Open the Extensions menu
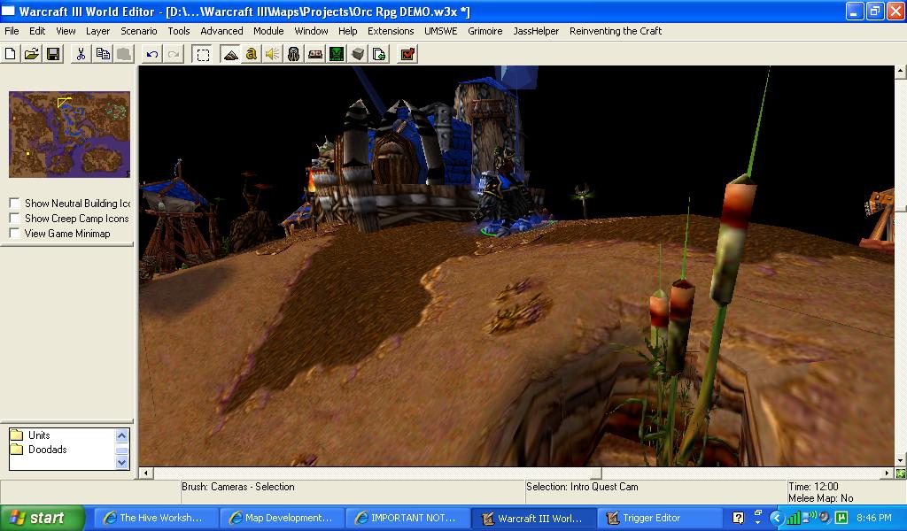The height and width of the screenshot is (531, 907). point(391,31)
